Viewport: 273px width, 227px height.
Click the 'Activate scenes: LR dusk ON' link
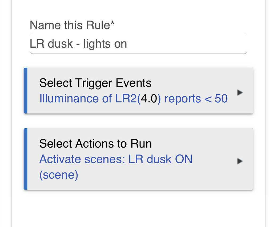[x=116, y=159]
